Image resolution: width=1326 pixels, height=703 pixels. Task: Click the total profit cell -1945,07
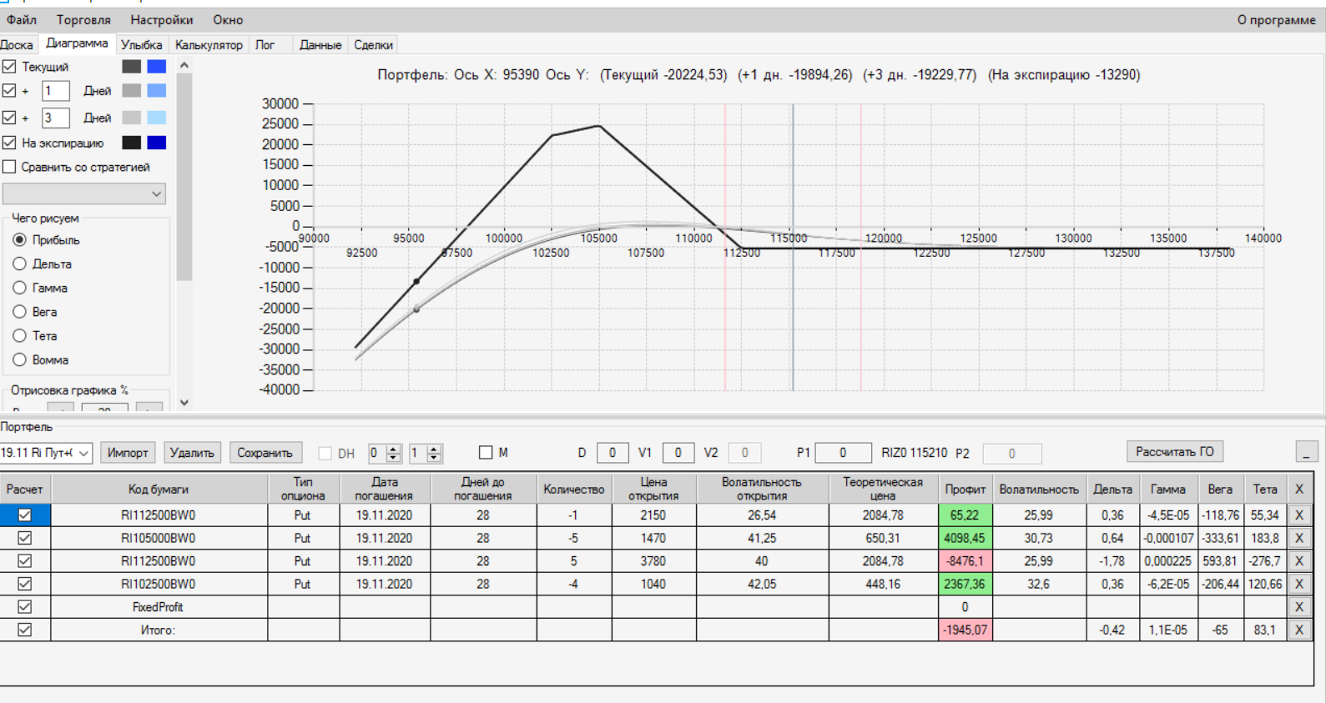click(966, 630)
